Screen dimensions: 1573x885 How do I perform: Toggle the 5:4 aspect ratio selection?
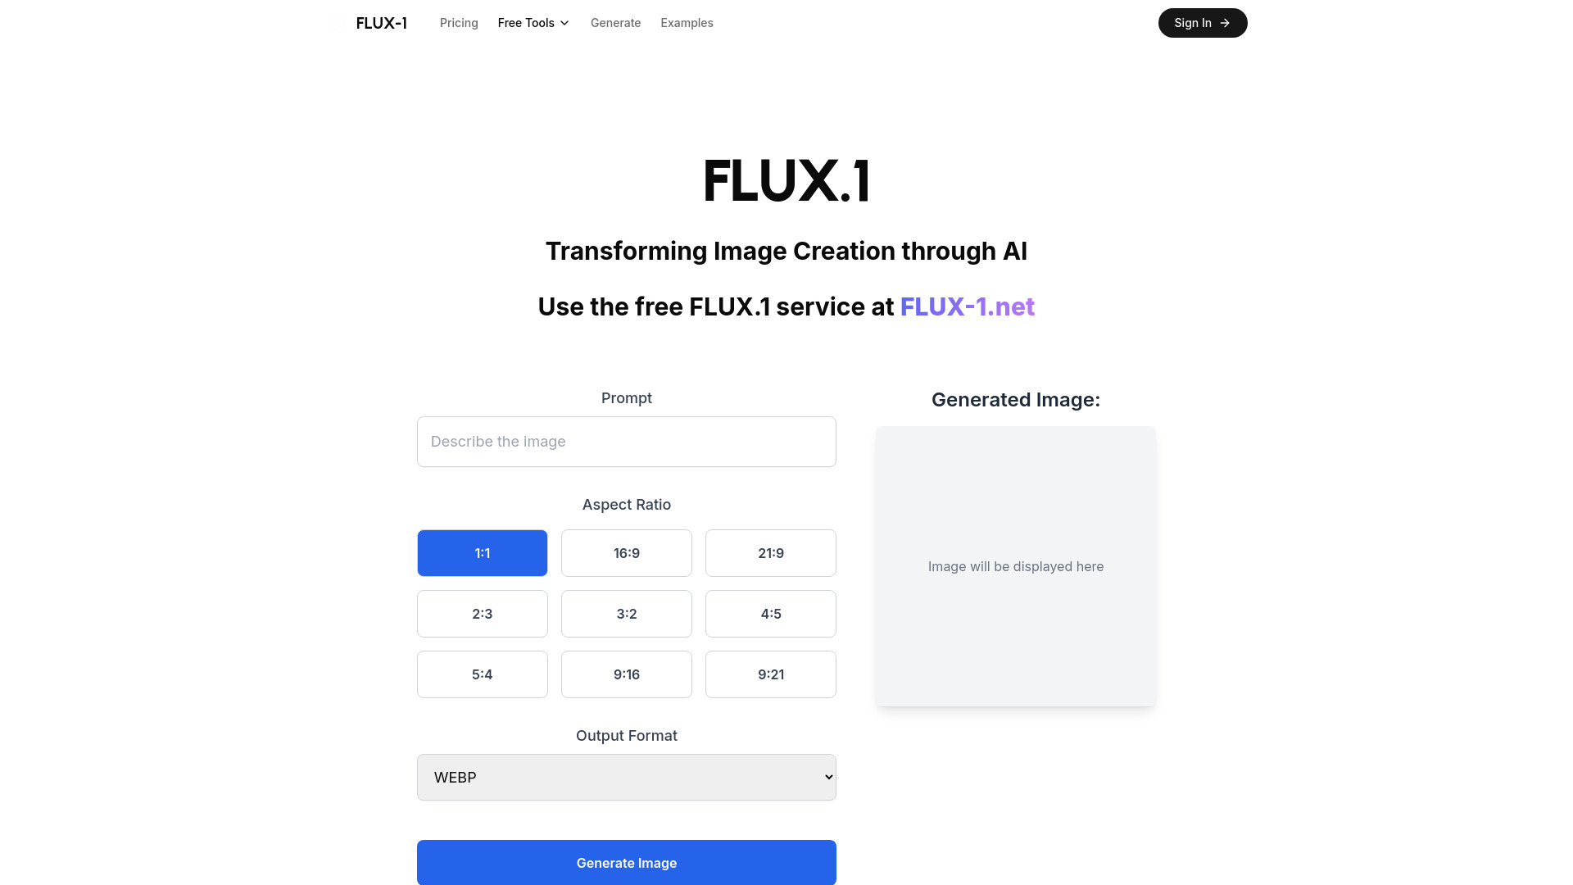[x=482, y=674]
